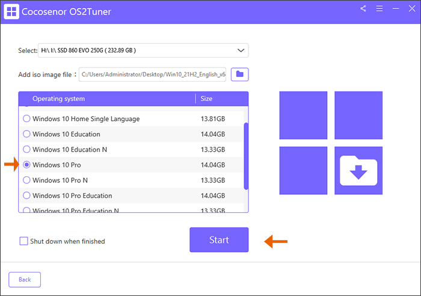Click the Size column header
The width and height of the screenshot is (421, 296).
pos(206,99)
